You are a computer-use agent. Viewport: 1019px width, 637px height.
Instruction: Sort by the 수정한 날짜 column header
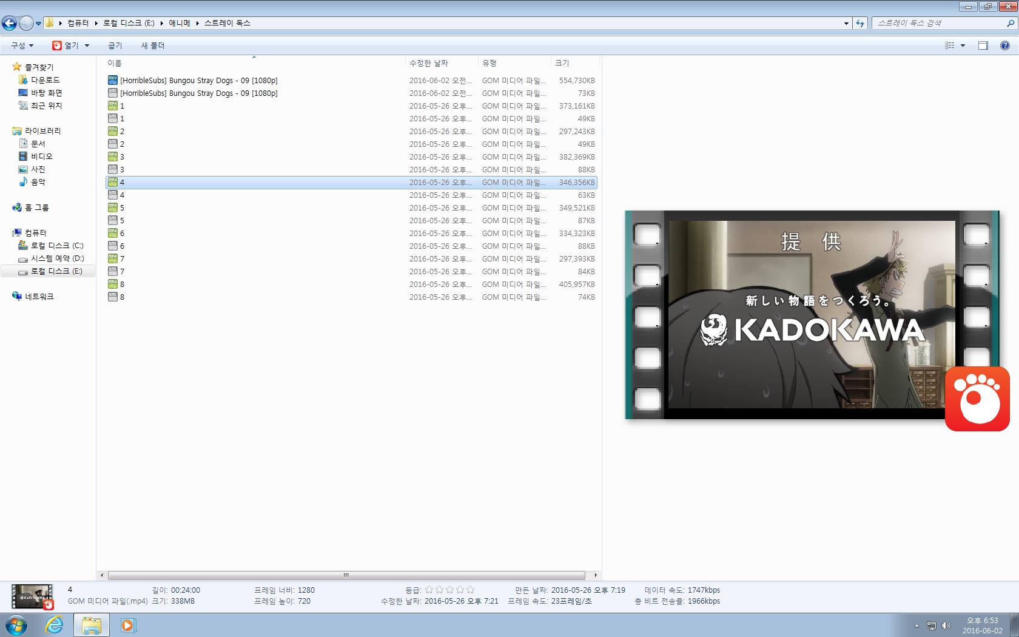point(441,63)
